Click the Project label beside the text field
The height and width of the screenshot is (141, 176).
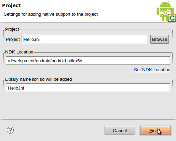(13, 40)
